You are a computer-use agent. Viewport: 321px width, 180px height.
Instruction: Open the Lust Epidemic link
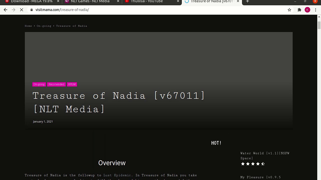pyautogui.click(x=117, y=175)
